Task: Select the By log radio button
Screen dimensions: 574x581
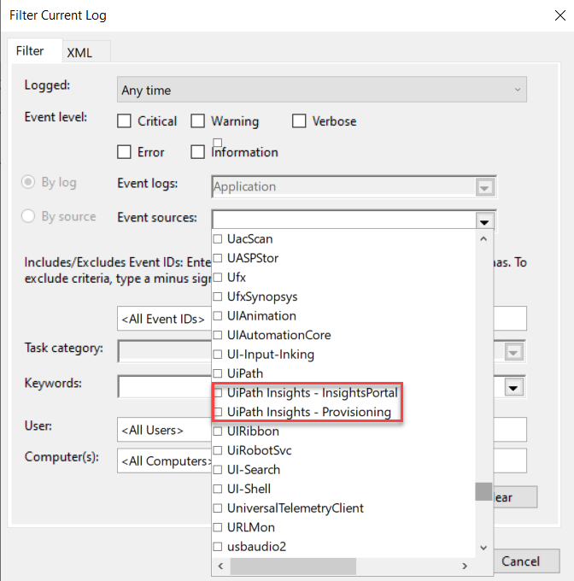Action: pyautogui.click(x=28, y=182)
